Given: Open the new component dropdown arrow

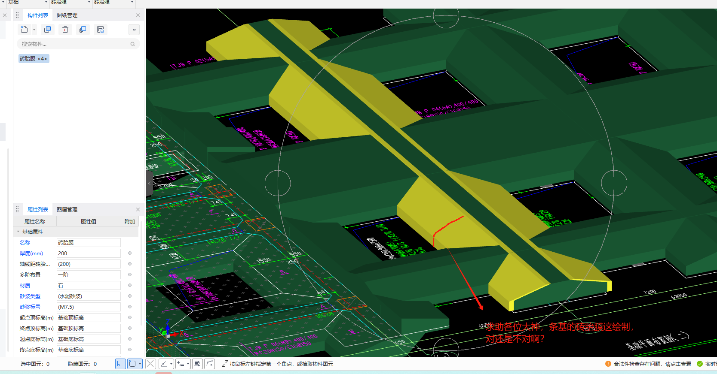Looking at the screenshot, I should (x=34, y=30).
